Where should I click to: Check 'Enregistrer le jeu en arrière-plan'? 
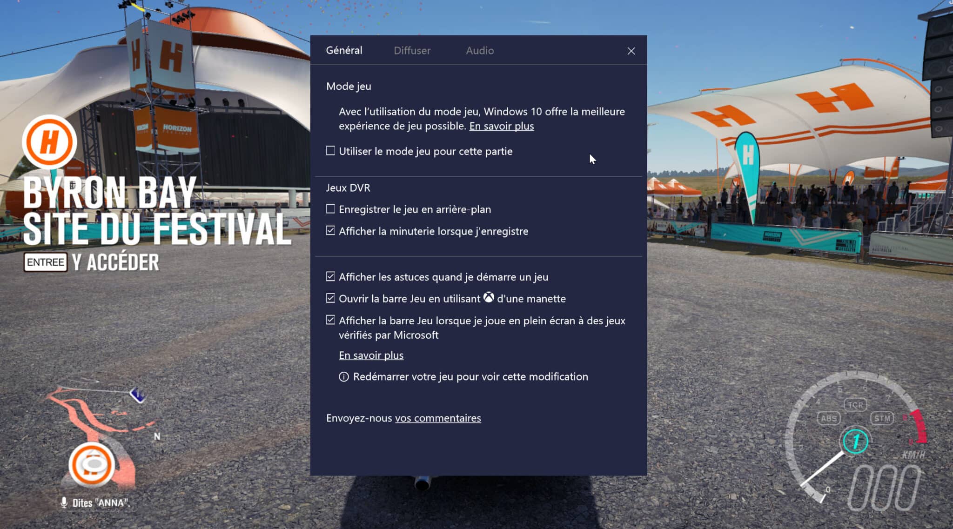click(x=330, y=208)
